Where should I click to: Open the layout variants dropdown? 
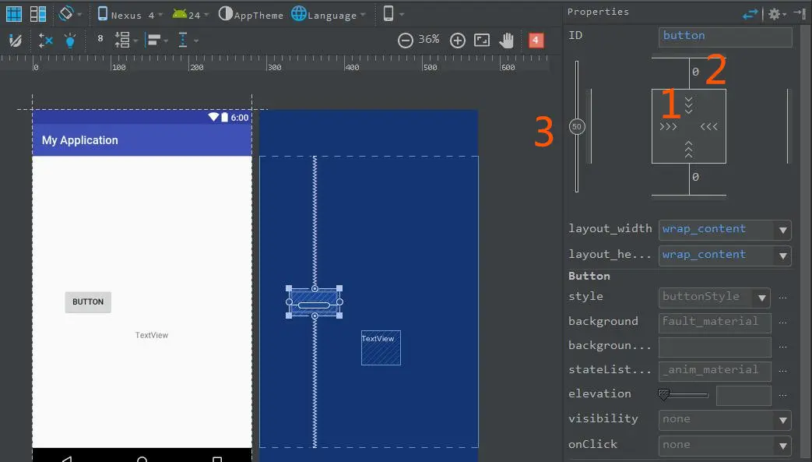click(393, 14)
